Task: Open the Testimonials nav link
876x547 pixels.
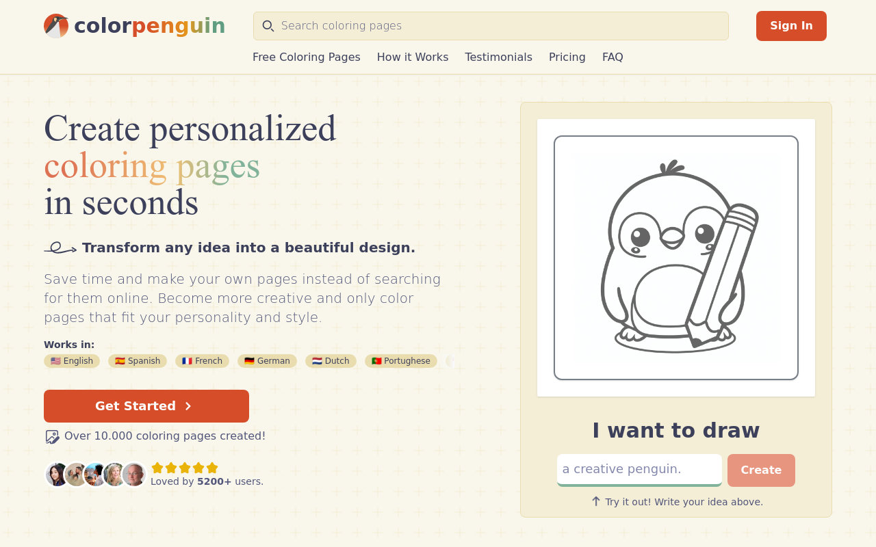Action: 499,57
